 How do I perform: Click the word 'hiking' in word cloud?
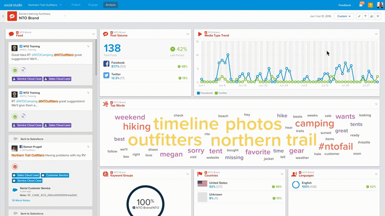(137, 127)
